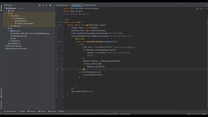Expand the production folder
208x117 pixels.
tap(9, 26)
